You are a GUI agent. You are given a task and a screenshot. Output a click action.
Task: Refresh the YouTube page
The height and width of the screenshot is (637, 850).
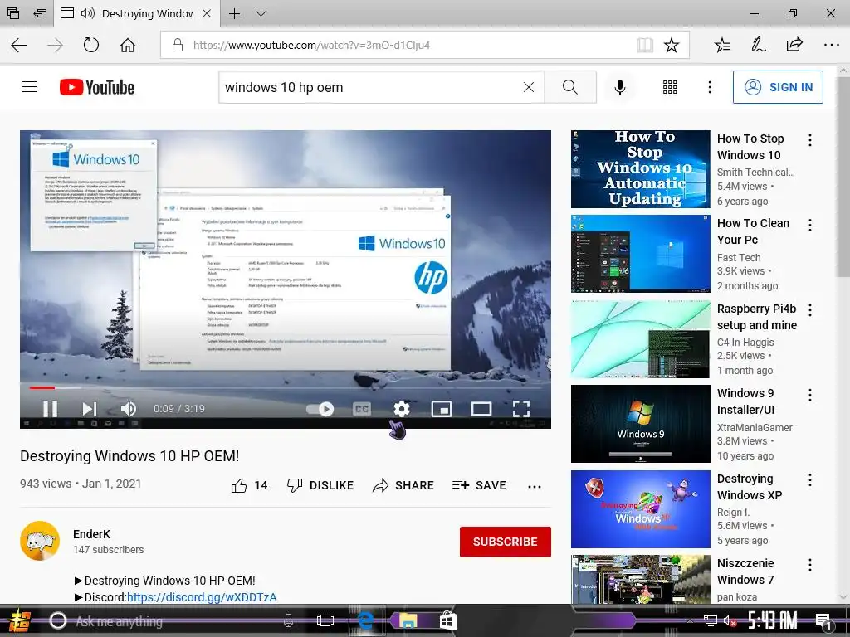pyautogui.click(x=91, y=45)
